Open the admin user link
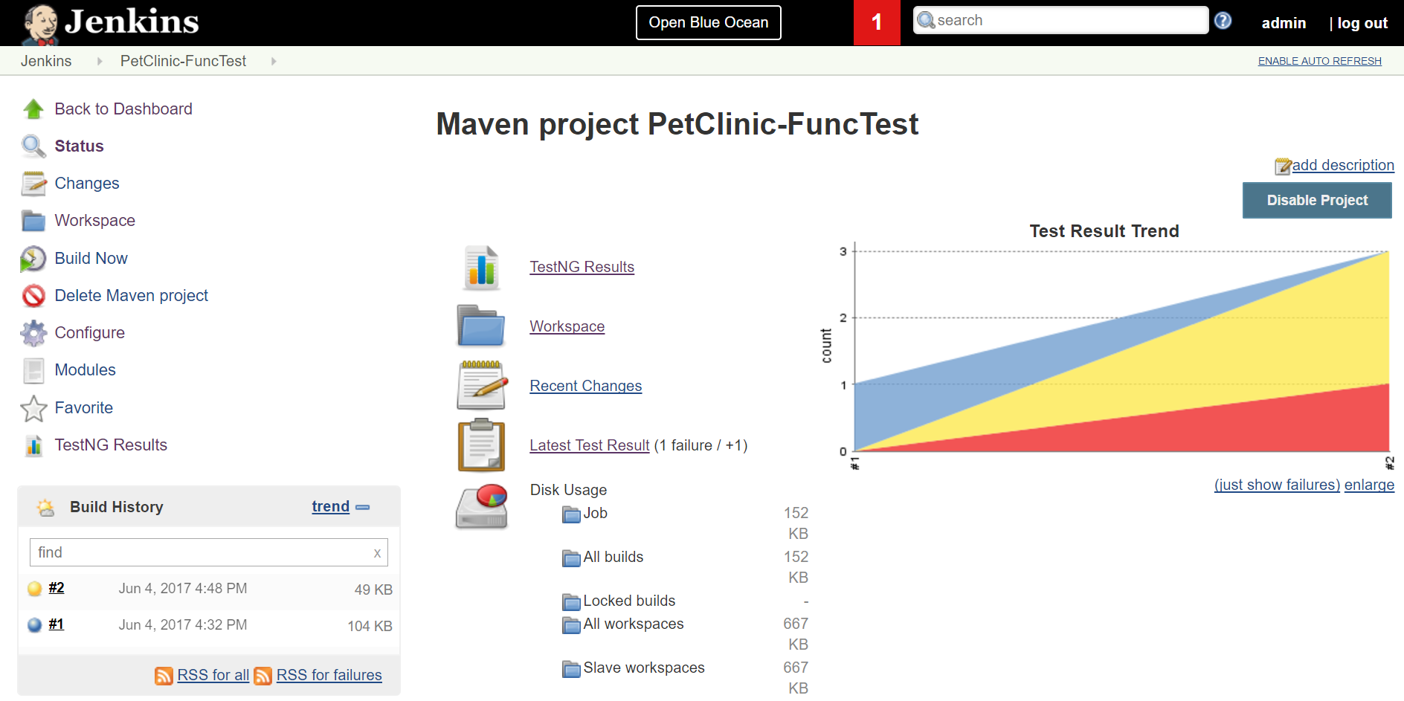This screenshot has width=1404, height=701. [x=1284, y=23]
